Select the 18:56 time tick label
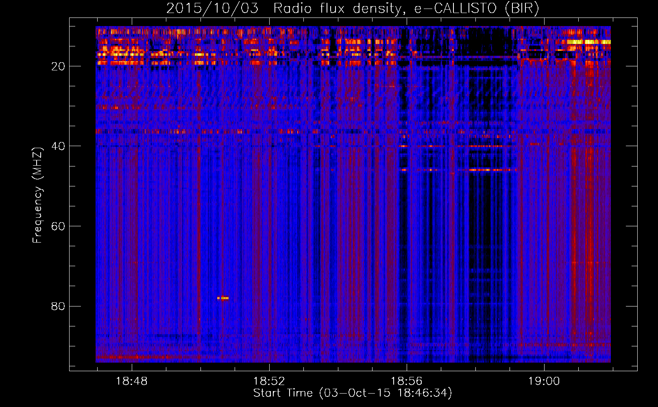Screen dimensions: 658x407 [406, 381]
